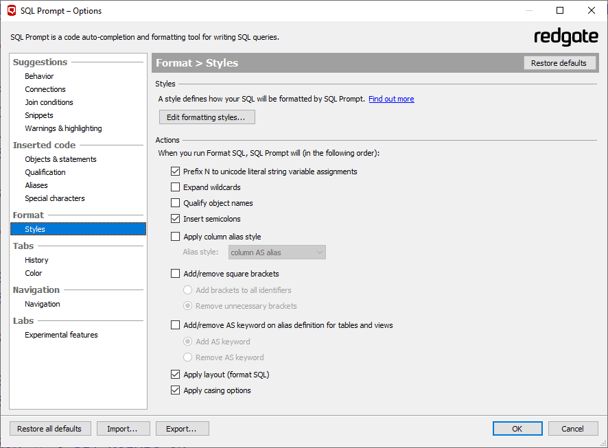
Task: Enable Qualify object names checkbox
Action: [176, 203]
